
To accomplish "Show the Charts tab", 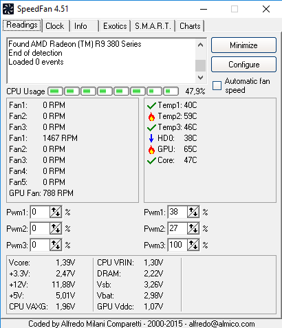I will [190, 26].
